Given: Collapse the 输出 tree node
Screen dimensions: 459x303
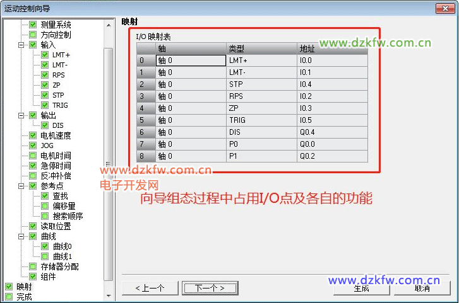Looking at the screenshot, I should [x=21, y=115].
